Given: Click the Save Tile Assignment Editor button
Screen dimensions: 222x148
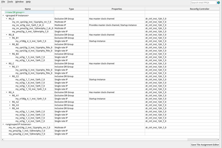Looking at the screenshot, I should click(x=205, y=145).
